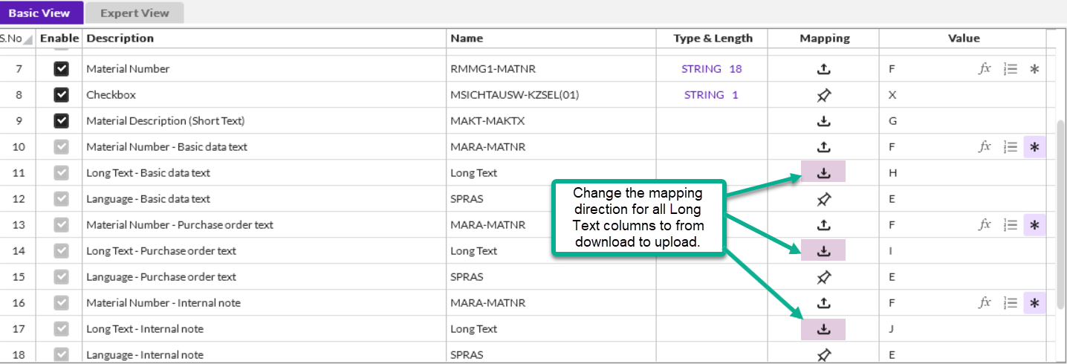The width and height of the screenshot is (1067, 364).
Task: Click highlighted asterisk icon in row 10
Action: point(1034,147)
